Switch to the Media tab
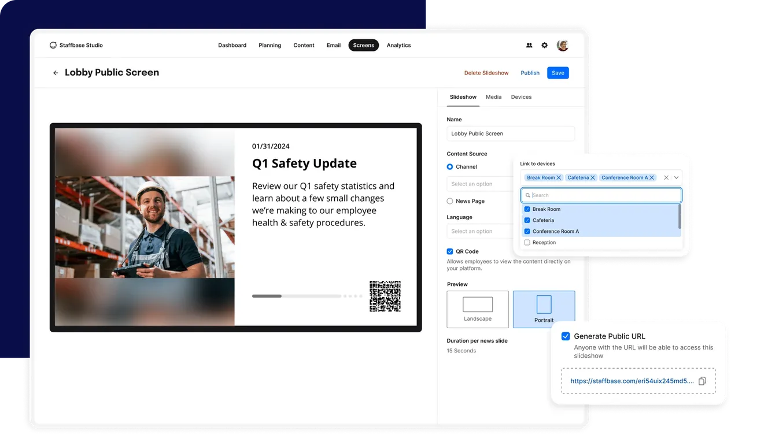 point(493,97)
